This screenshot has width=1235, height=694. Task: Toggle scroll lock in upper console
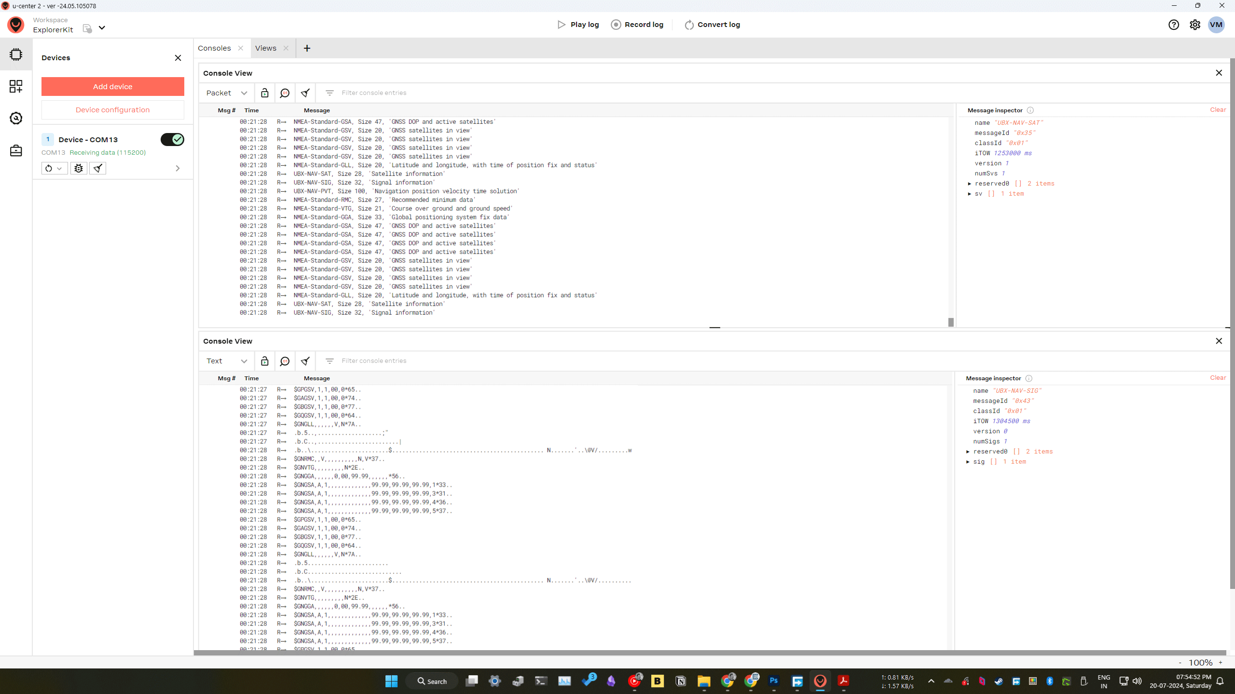point(264,93)
